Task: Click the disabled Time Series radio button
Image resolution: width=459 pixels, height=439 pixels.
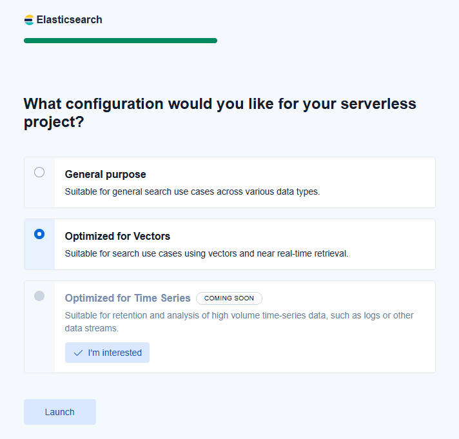Action: (x=39, y=296)
